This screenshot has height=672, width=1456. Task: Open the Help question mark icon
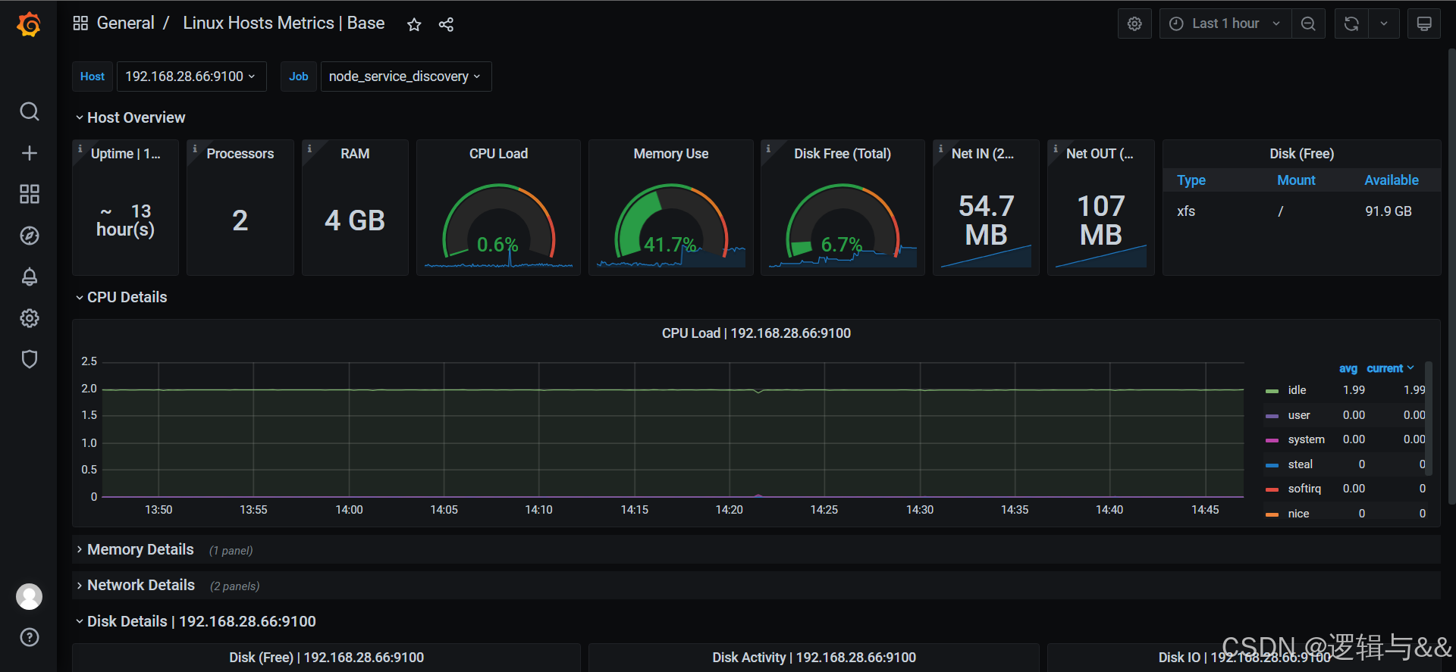pyautogui.click(x=29, y=637)
